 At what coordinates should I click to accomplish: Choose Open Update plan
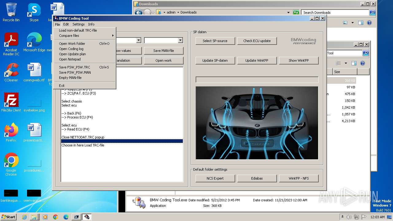coord(85,54)
